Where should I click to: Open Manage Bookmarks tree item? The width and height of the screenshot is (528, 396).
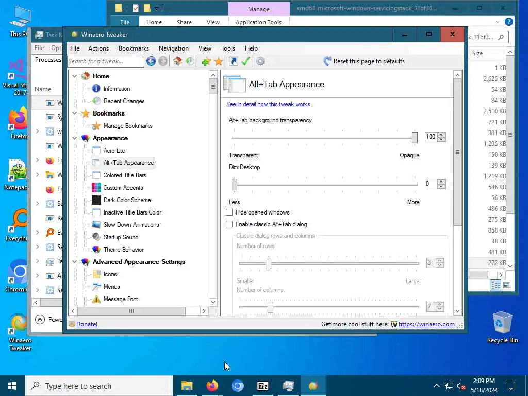click(128, 126)
